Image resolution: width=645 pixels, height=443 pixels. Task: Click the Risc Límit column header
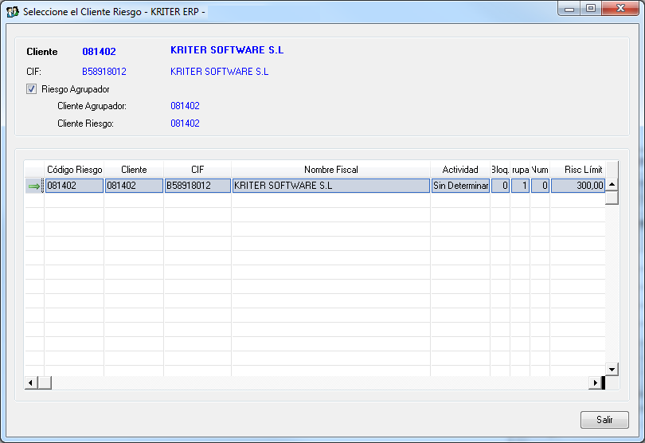point(577,170)
